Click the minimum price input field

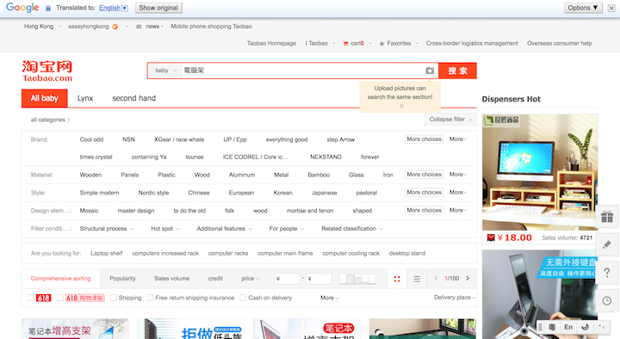click(x=287, y=279)
